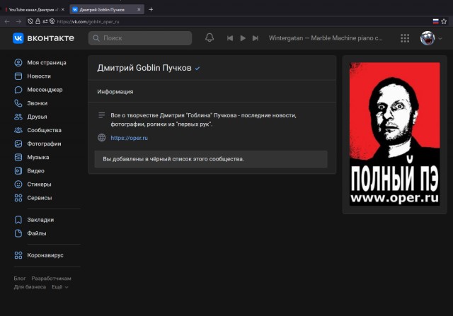Open Видео icon in sidebar
The image size is (453, 316).
pos(18,171)
